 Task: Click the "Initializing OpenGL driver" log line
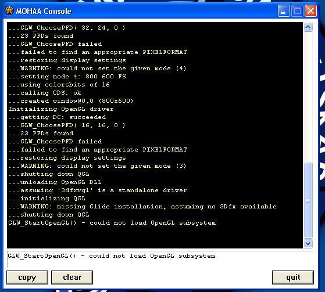61,109
